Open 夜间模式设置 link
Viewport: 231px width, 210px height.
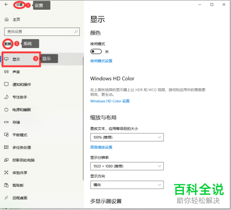click(101, 61)
